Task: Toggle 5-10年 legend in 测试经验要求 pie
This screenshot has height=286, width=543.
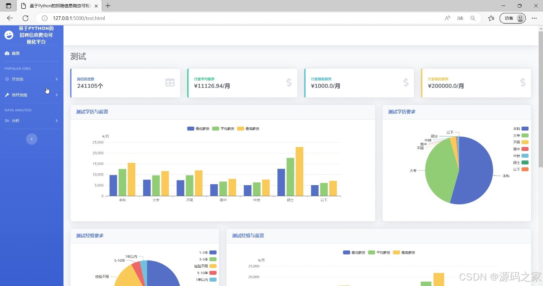Action: 207,273
